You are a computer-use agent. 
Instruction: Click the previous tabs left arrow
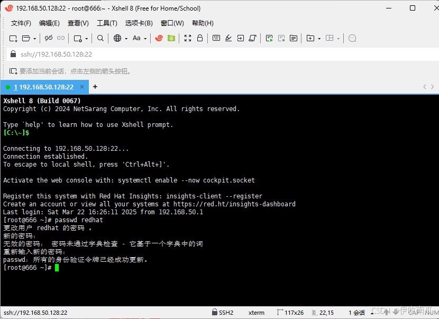[425, 87]
